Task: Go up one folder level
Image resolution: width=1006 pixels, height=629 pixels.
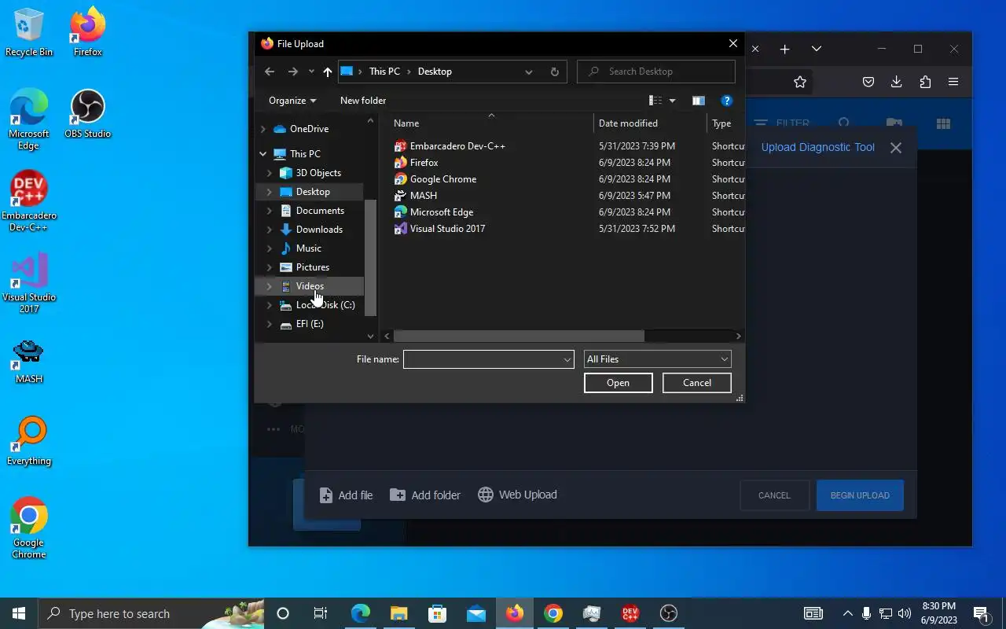Action: [x=328, y=72]
